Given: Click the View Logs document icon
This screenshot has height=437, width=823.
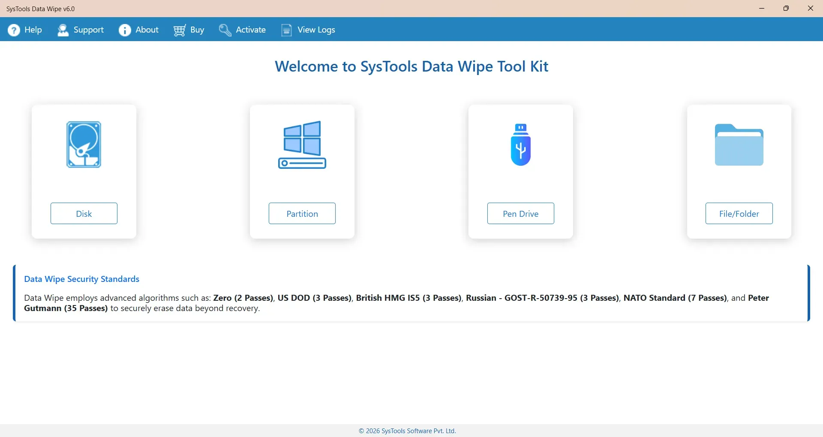Looking at the screenshot, I should (286, 30).
